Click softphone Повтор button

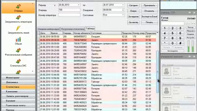coord(191,27)
